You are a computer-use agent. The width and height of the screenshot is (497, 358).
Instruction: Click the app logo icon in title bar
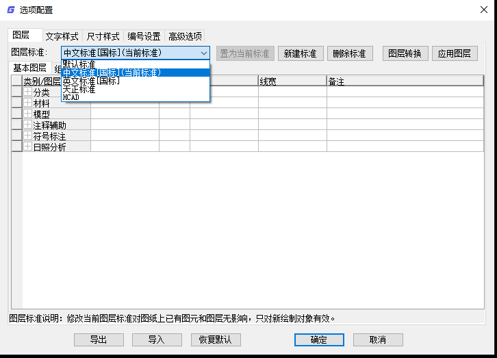click(x=10, y=10)
